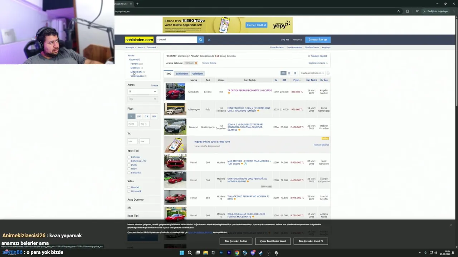Open the İl province dropdown
Screen dimensions: 458x257
click(142, 92)
